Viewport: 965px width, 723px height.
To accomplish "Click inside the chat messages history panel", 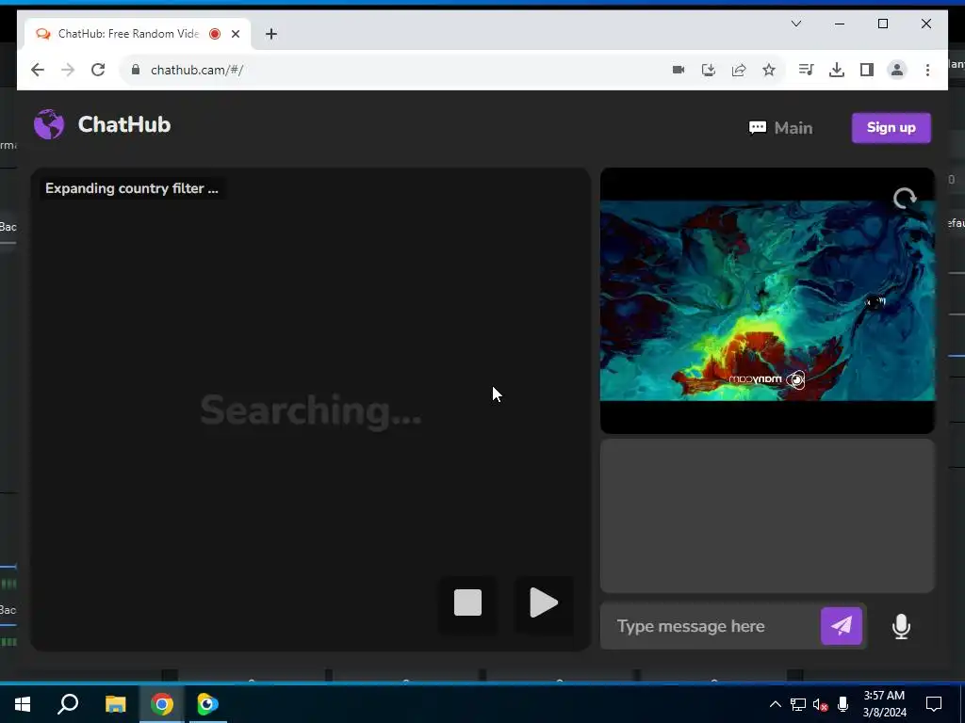I will (767, 515).
